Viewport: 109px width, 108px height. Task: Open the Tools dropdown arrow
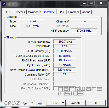(x=63, y=103)
